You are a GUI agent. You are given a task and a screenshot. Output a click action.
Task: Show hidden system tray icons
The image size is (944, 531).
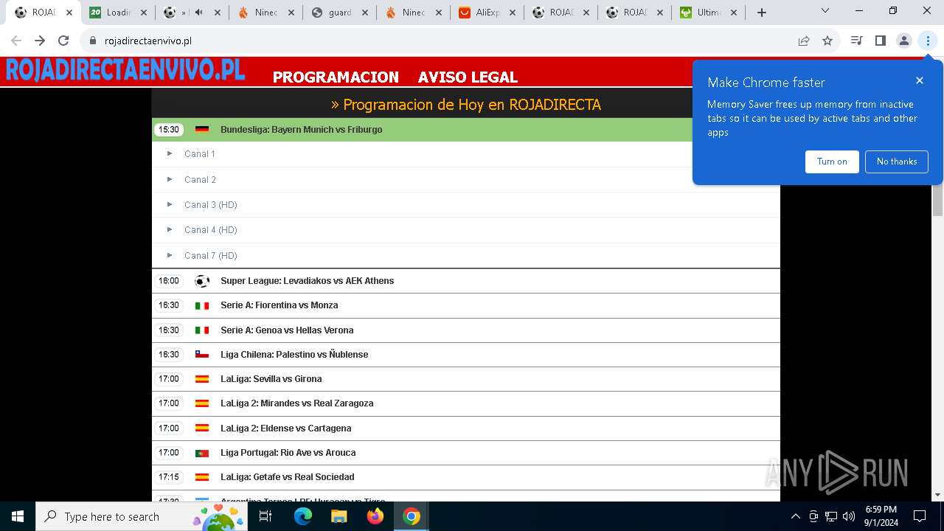click(x=795, y=516)
